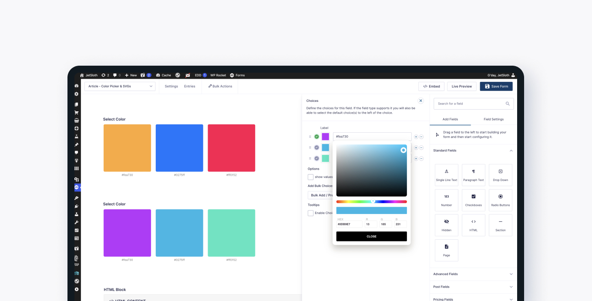Expand the Pricing Fields section
592x301 pixels.
coord(473,299)
